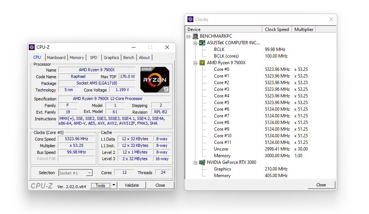369x214 pixels.
Task: Click the Code Name value Raphael
Action: (78, 76)
